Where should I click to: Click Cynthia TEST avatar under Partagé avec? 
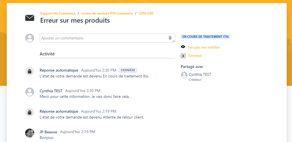[184, 75]
